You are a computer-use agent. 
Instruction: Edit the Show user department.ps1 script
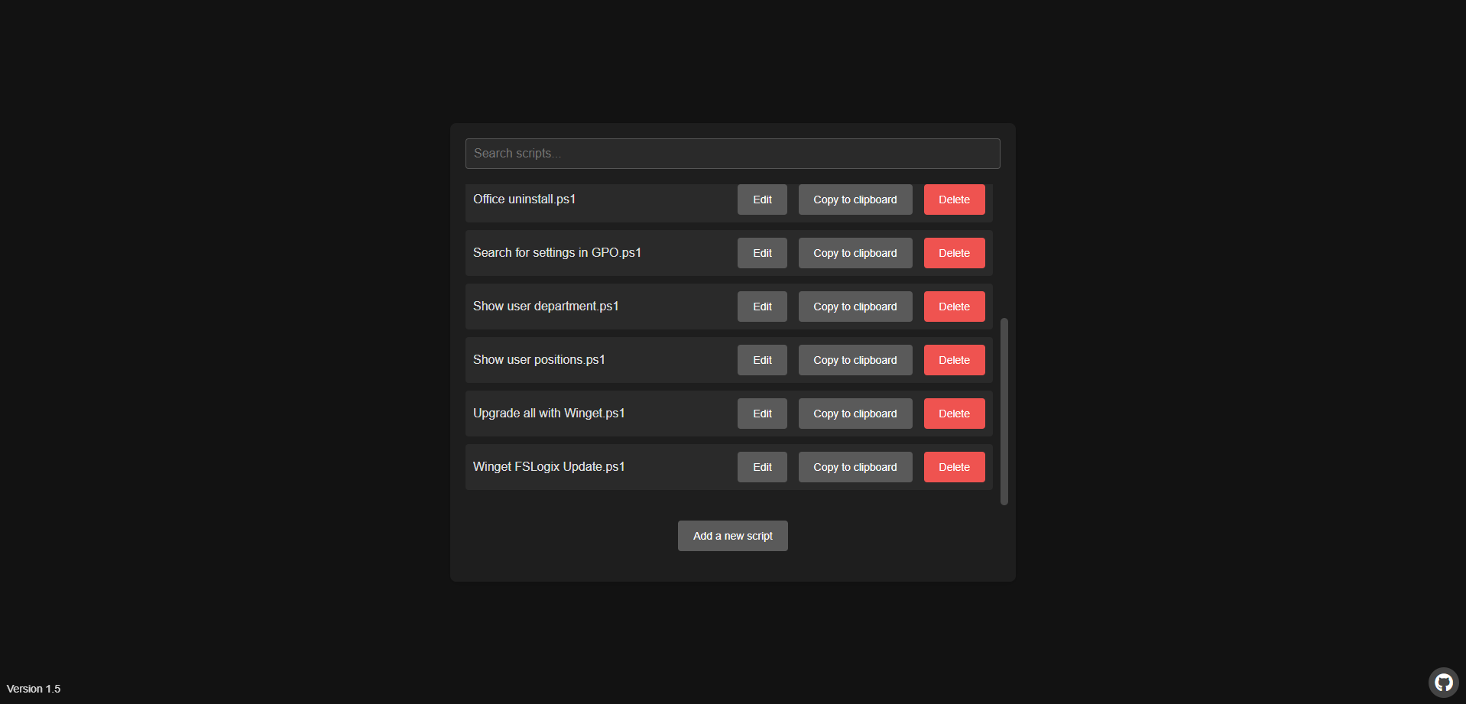coord(762,307)
